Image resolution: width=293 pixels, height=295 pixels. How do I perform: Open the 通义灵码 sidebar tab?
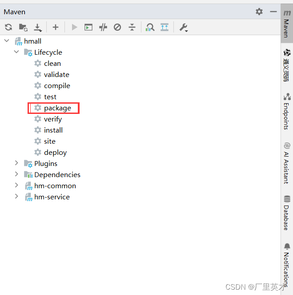tap(287, 65)
